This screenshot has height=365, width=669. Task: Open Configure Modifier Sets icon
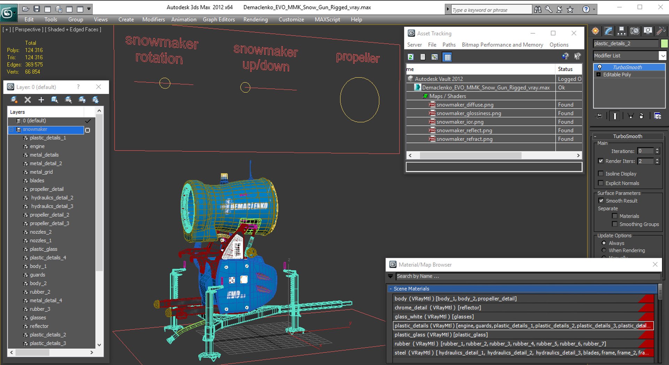pos(658,116)
